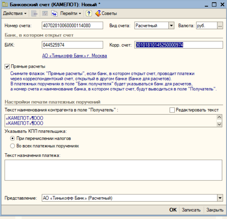Viewport: 227px width, 219px height.
Task: Click the Закрыть button
Action: (215, 210)
